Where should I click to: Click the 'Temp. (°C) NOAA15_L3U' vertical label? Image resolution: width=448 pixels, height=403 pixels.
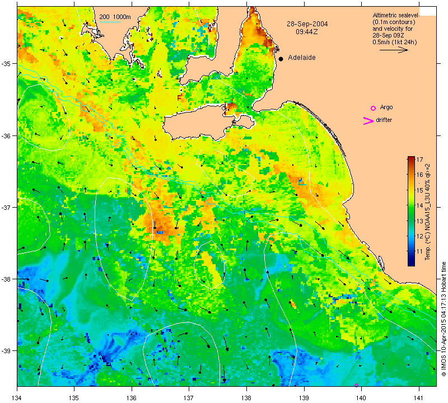428,212
